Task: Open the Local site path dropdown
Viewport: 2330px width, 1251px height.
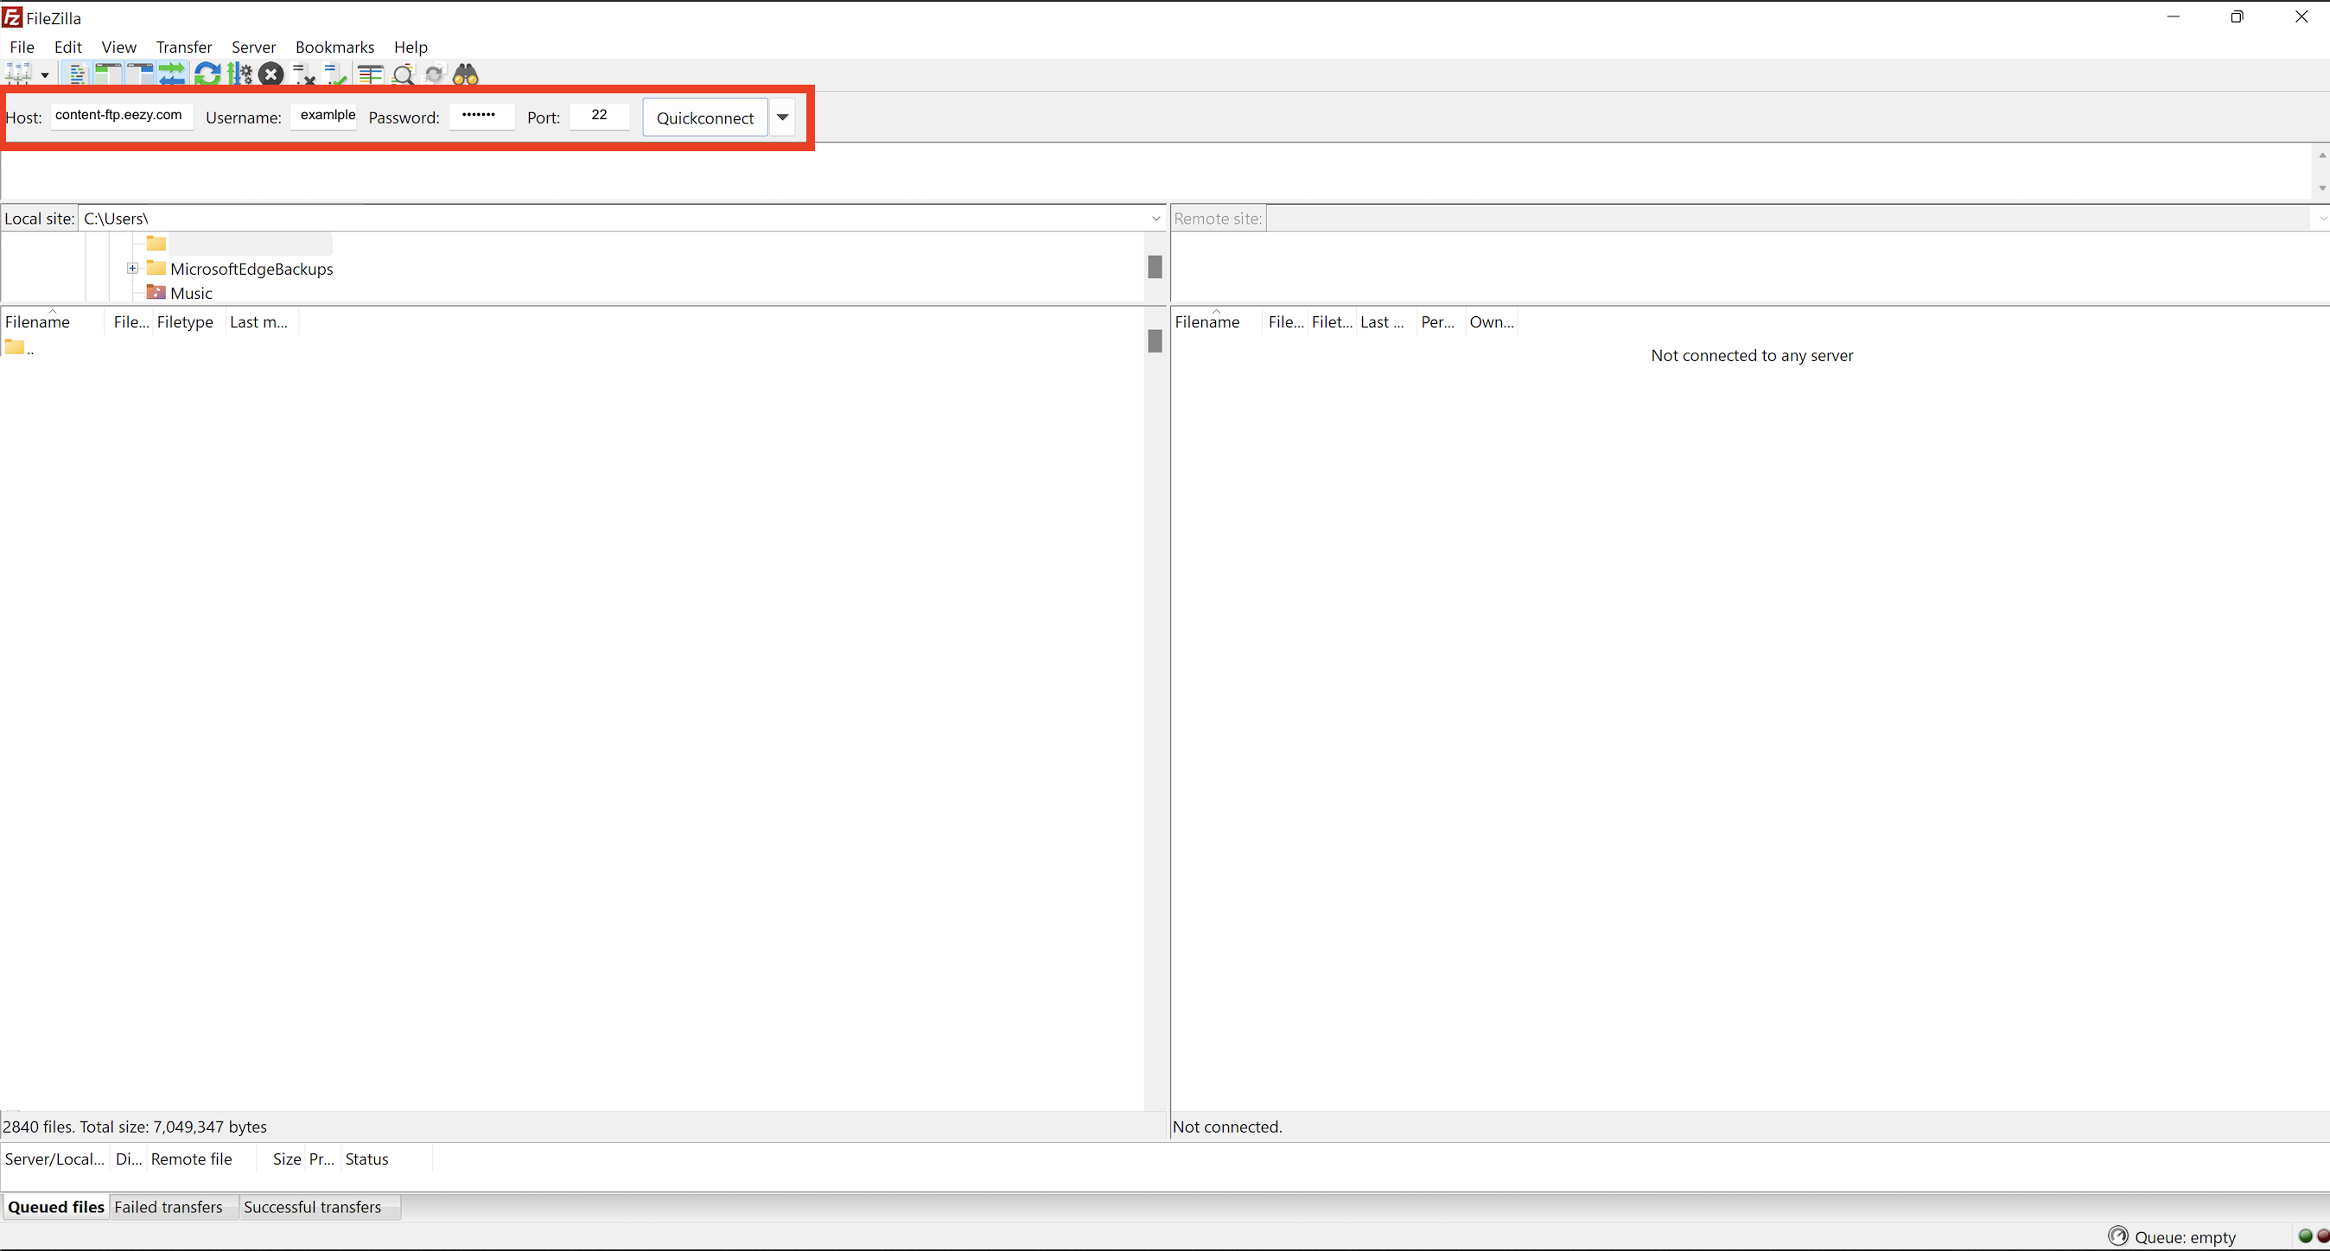Action: tap(1156, 219)
